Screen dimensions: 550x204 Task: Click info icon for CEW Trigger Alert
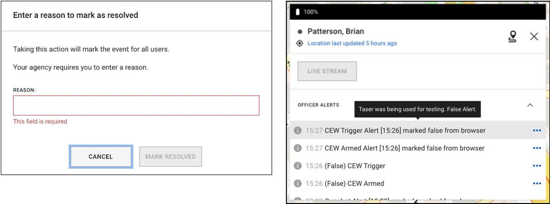click(298, 131)
